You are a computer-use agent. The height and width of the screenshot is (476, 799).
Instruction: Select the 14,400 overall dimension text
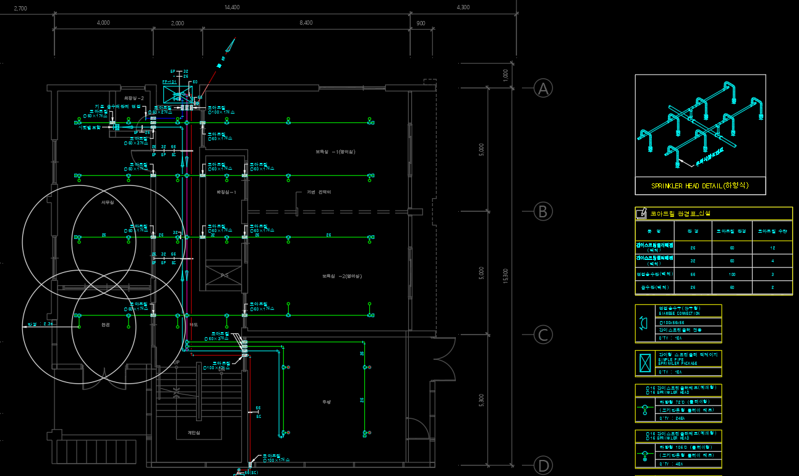pos(232,7)
